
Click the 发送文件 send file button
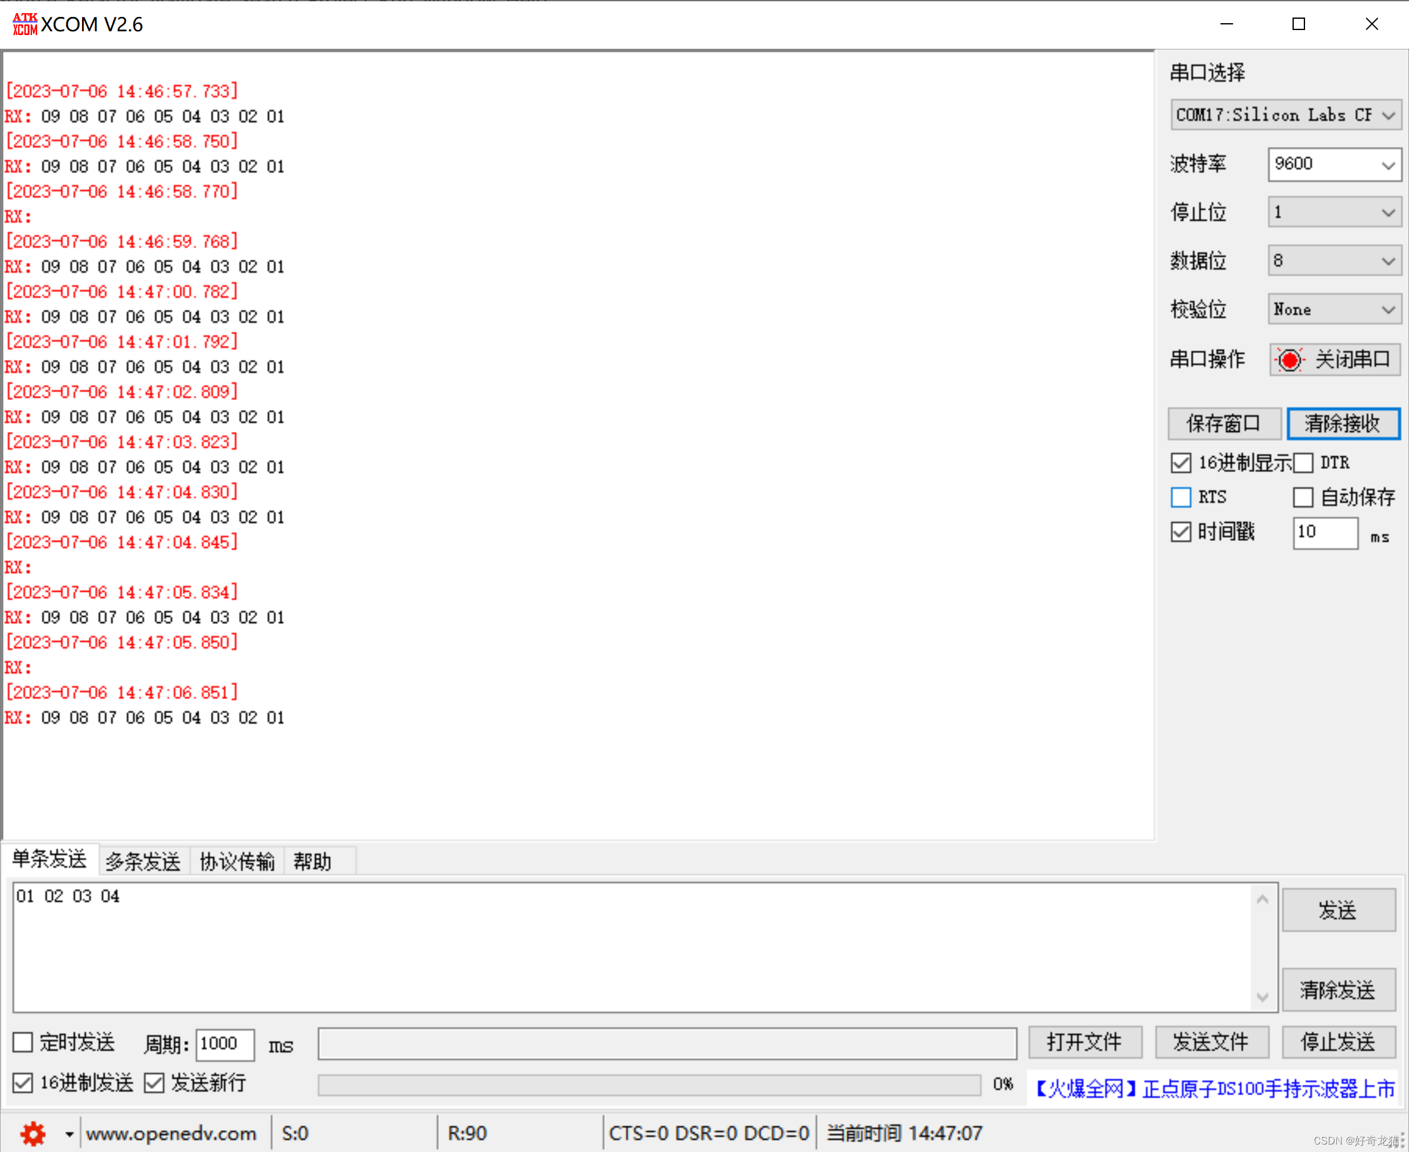tap(1211, 1042)
